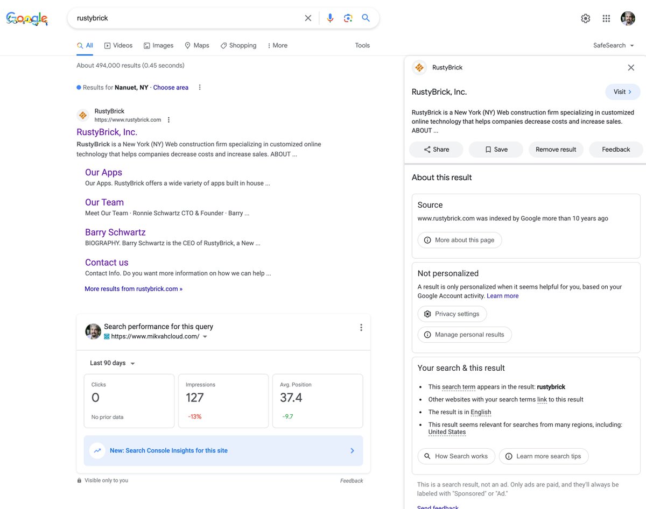Click Visit button in side panel
Image resolution: width=646 pixels, height=509 pixels.
622,92
